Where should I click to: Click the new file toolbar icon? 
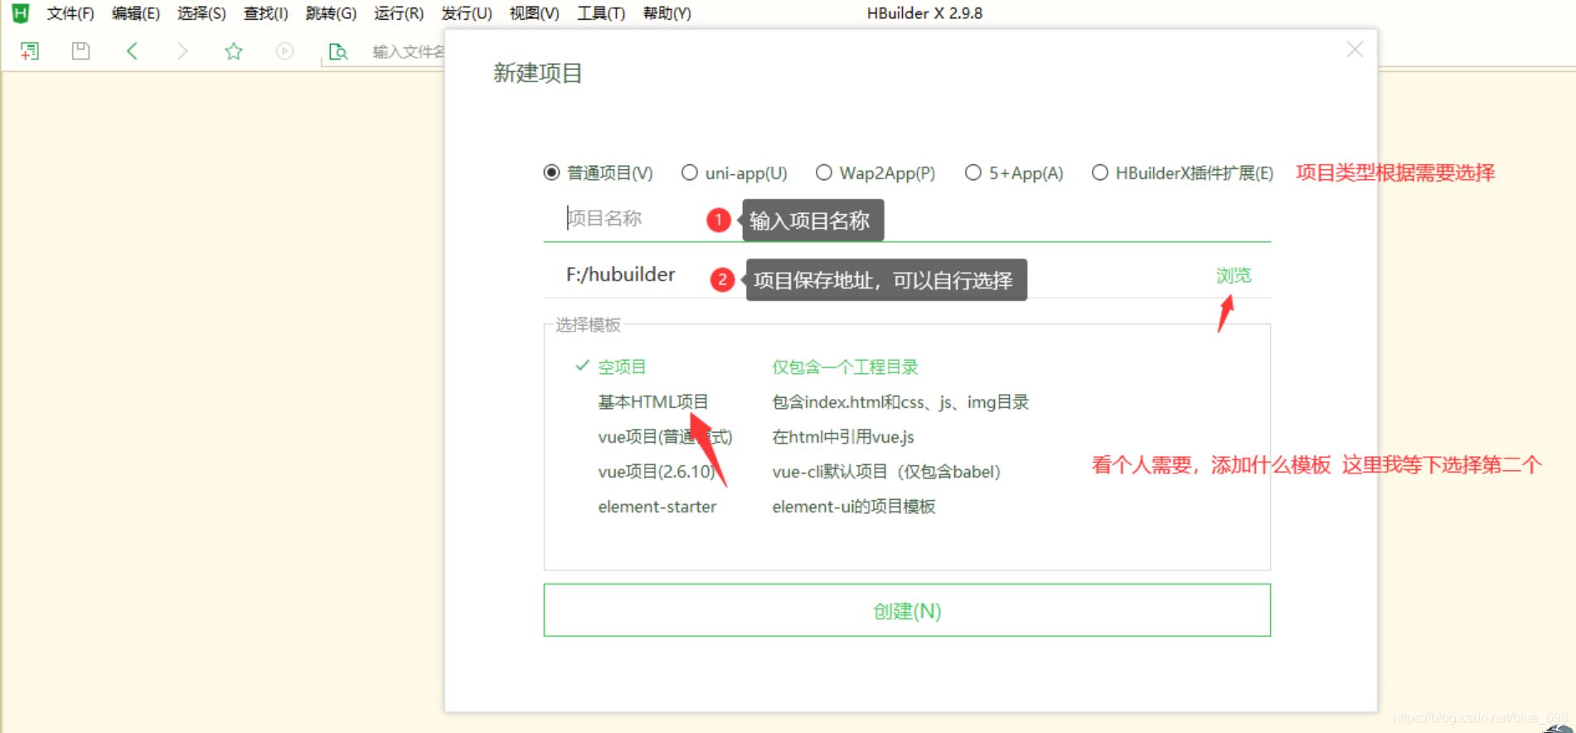pyautogui.click(x=30, y=51)
